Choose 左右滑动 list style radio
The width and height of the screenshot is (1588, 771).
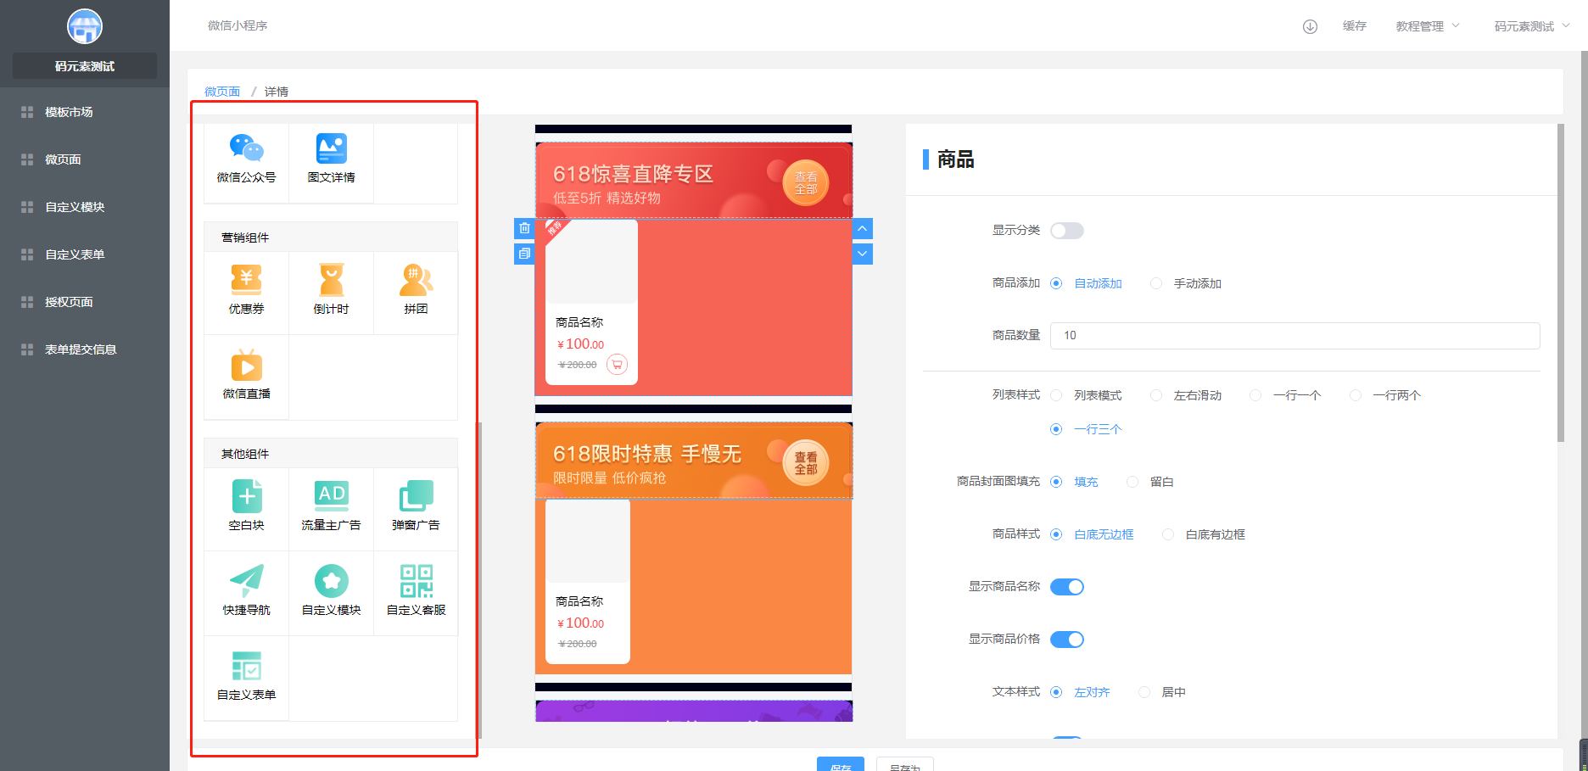tap(1156, 395)
